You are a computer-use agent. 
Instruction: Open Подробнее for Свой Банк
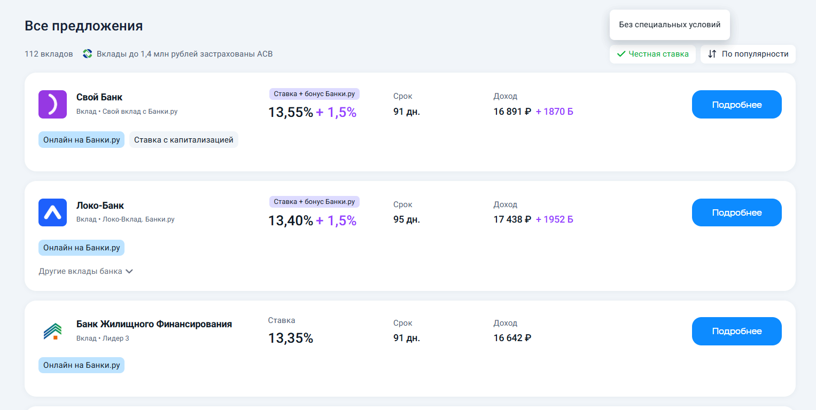pos(736,105)
